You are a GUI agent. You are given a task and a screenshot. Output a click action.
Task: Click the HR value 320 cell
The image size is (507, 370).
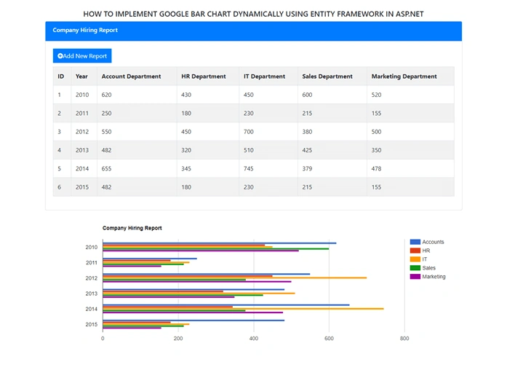click(x=208, y=150)
